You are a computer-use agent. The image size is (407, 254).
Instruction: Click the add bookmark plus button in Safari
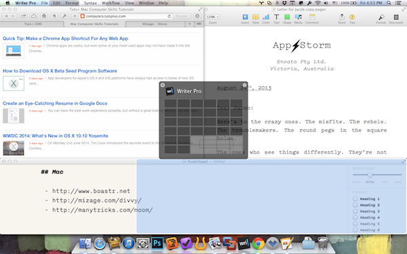(x=75, y=16)
